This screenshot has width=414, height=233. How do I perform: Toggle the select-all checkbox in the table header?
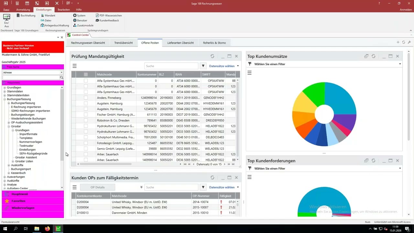(86, 74)
